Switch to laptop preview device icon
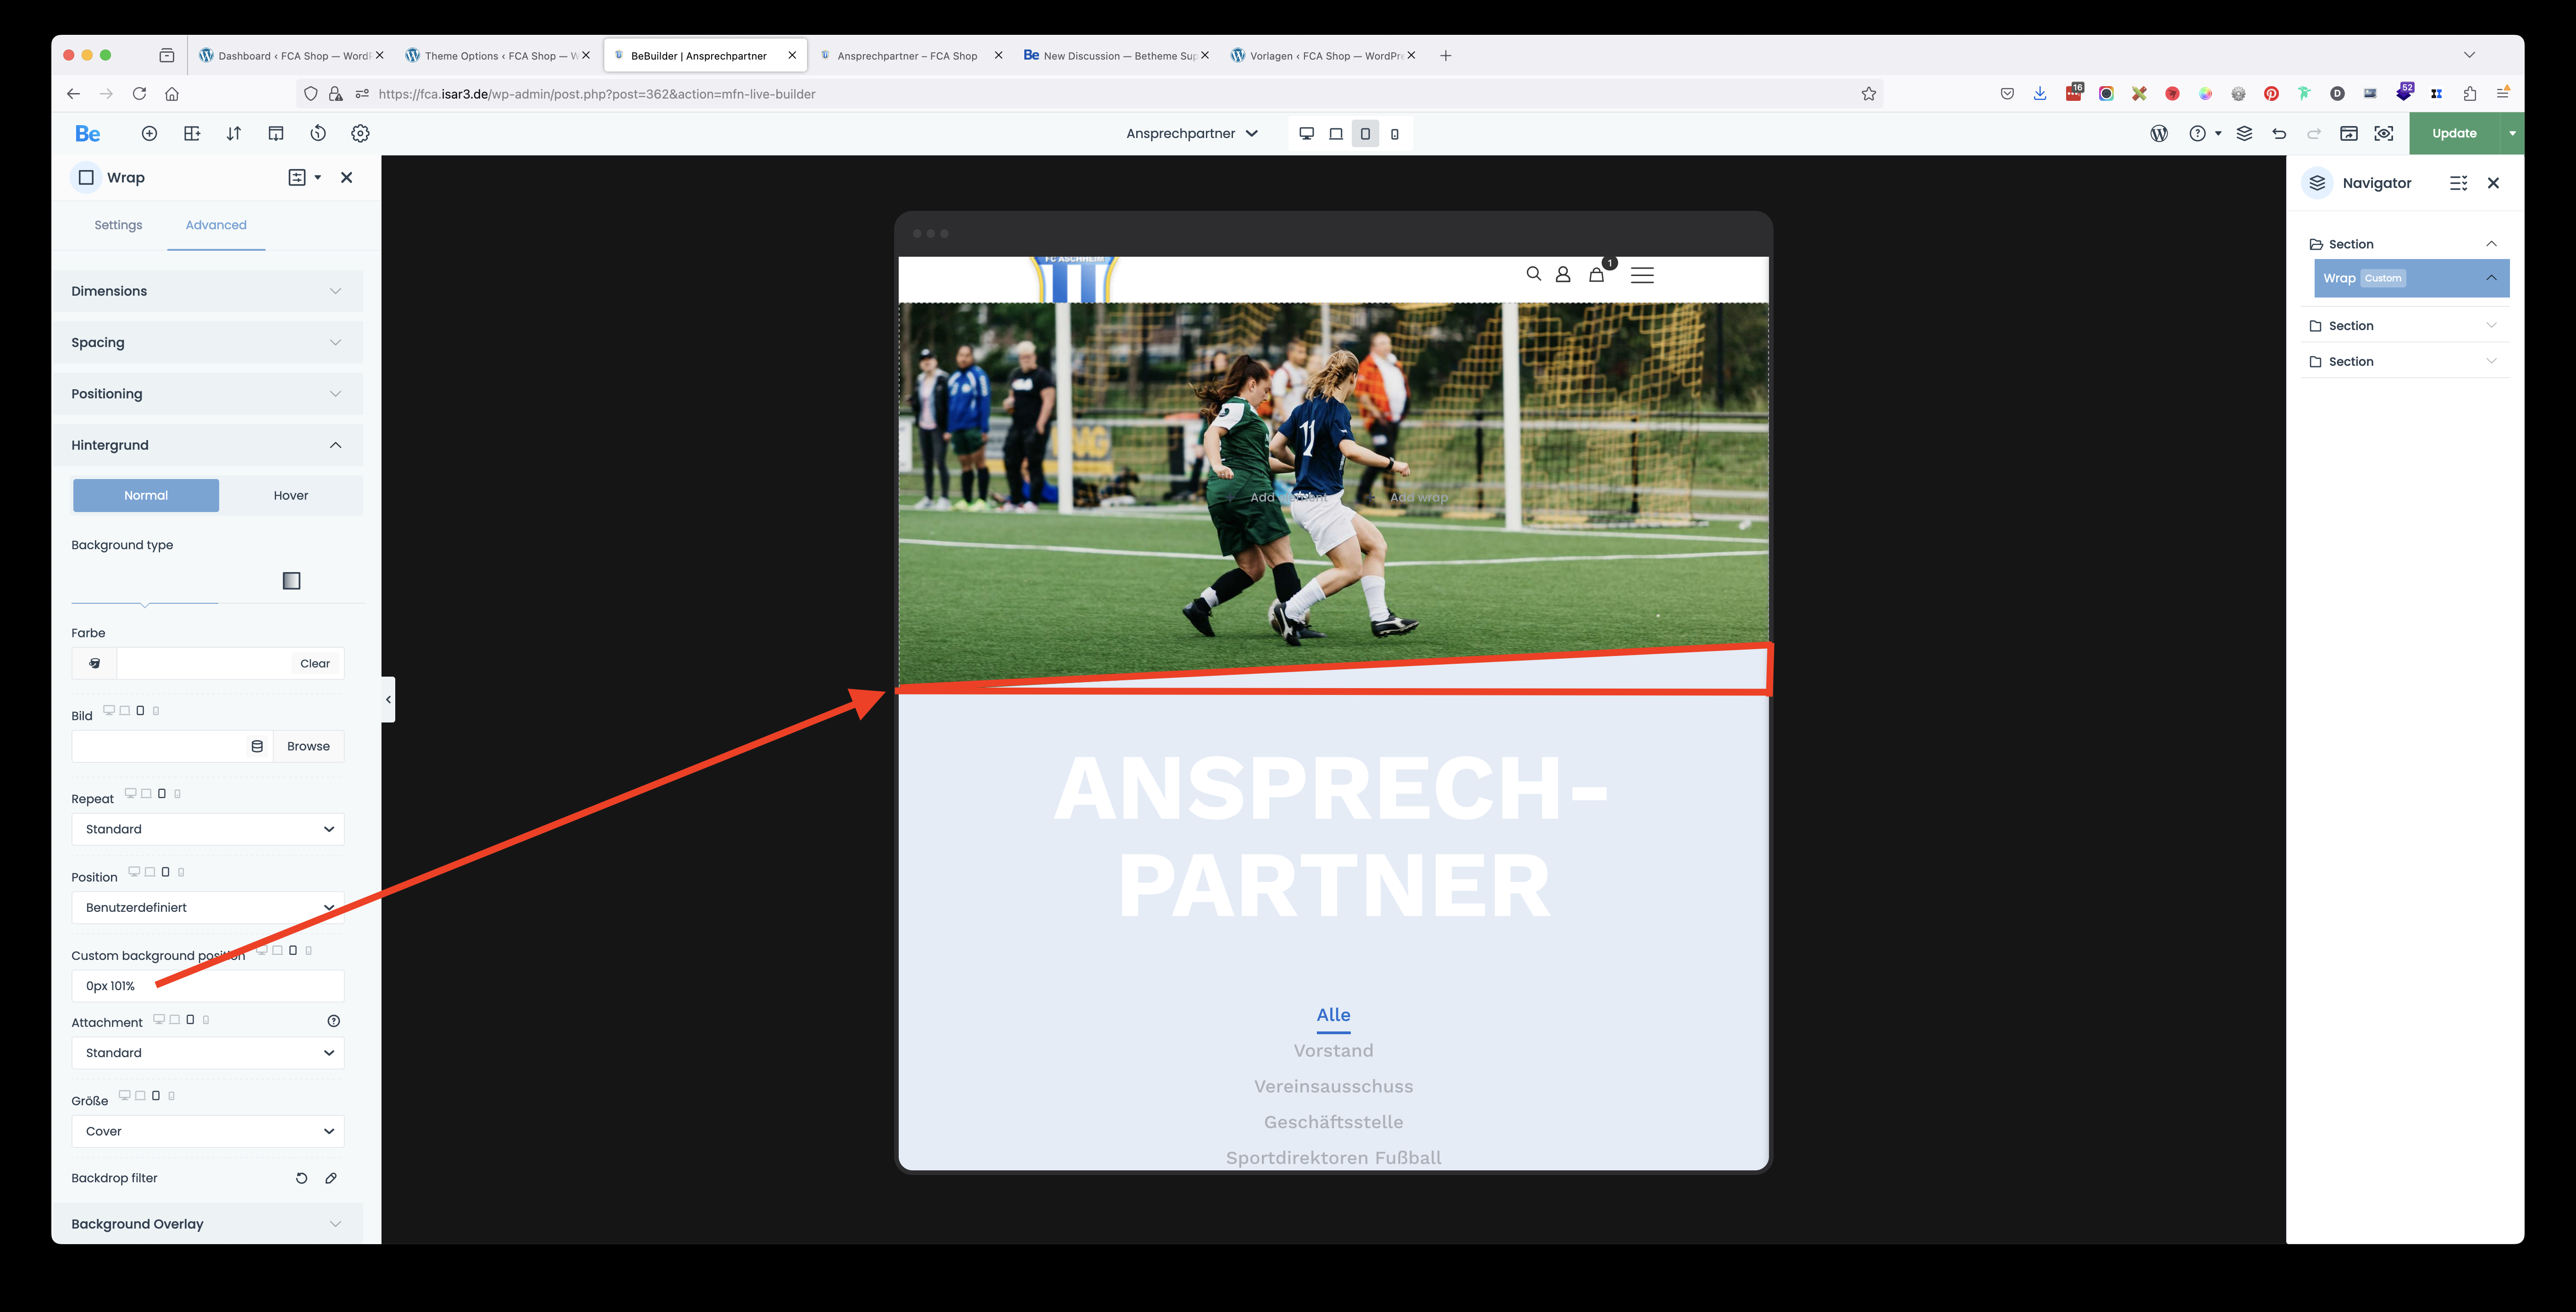 click(x=1336, y=134)
